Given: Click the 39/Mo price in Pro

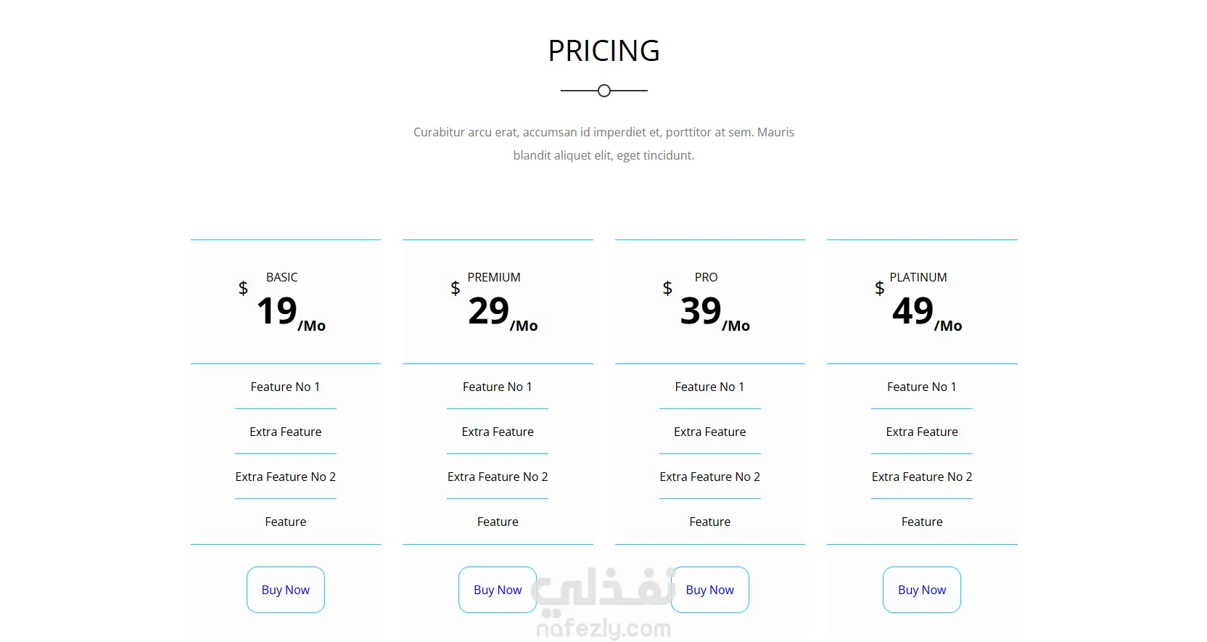Looking at the screenshot, I should click(715, 313).
